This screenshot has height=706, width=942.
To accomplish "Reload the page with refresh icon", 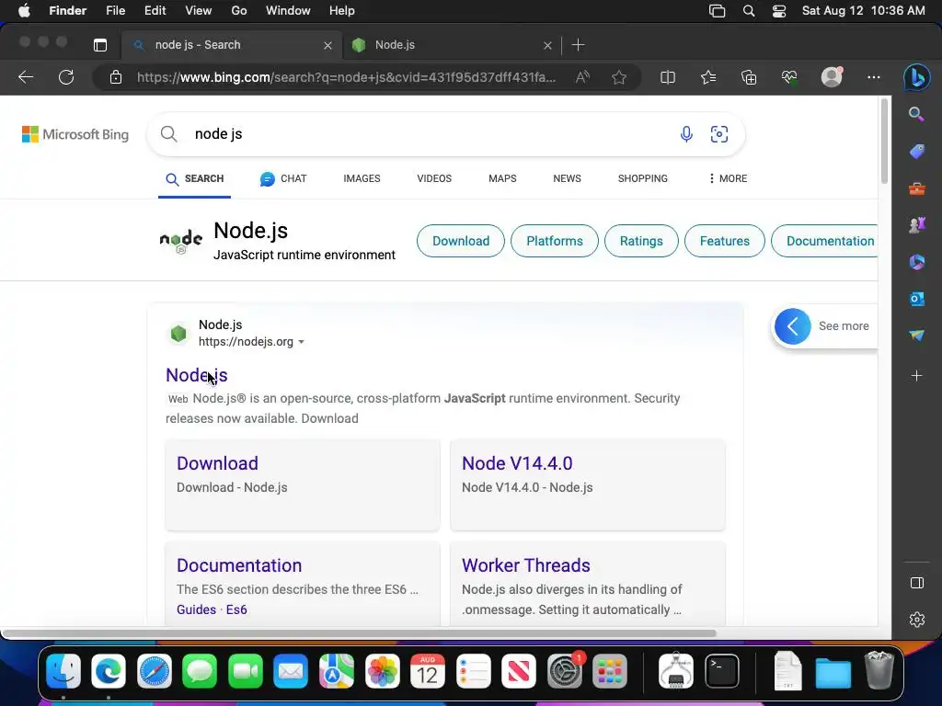I will pyautogui.click(x=66, y=77).
